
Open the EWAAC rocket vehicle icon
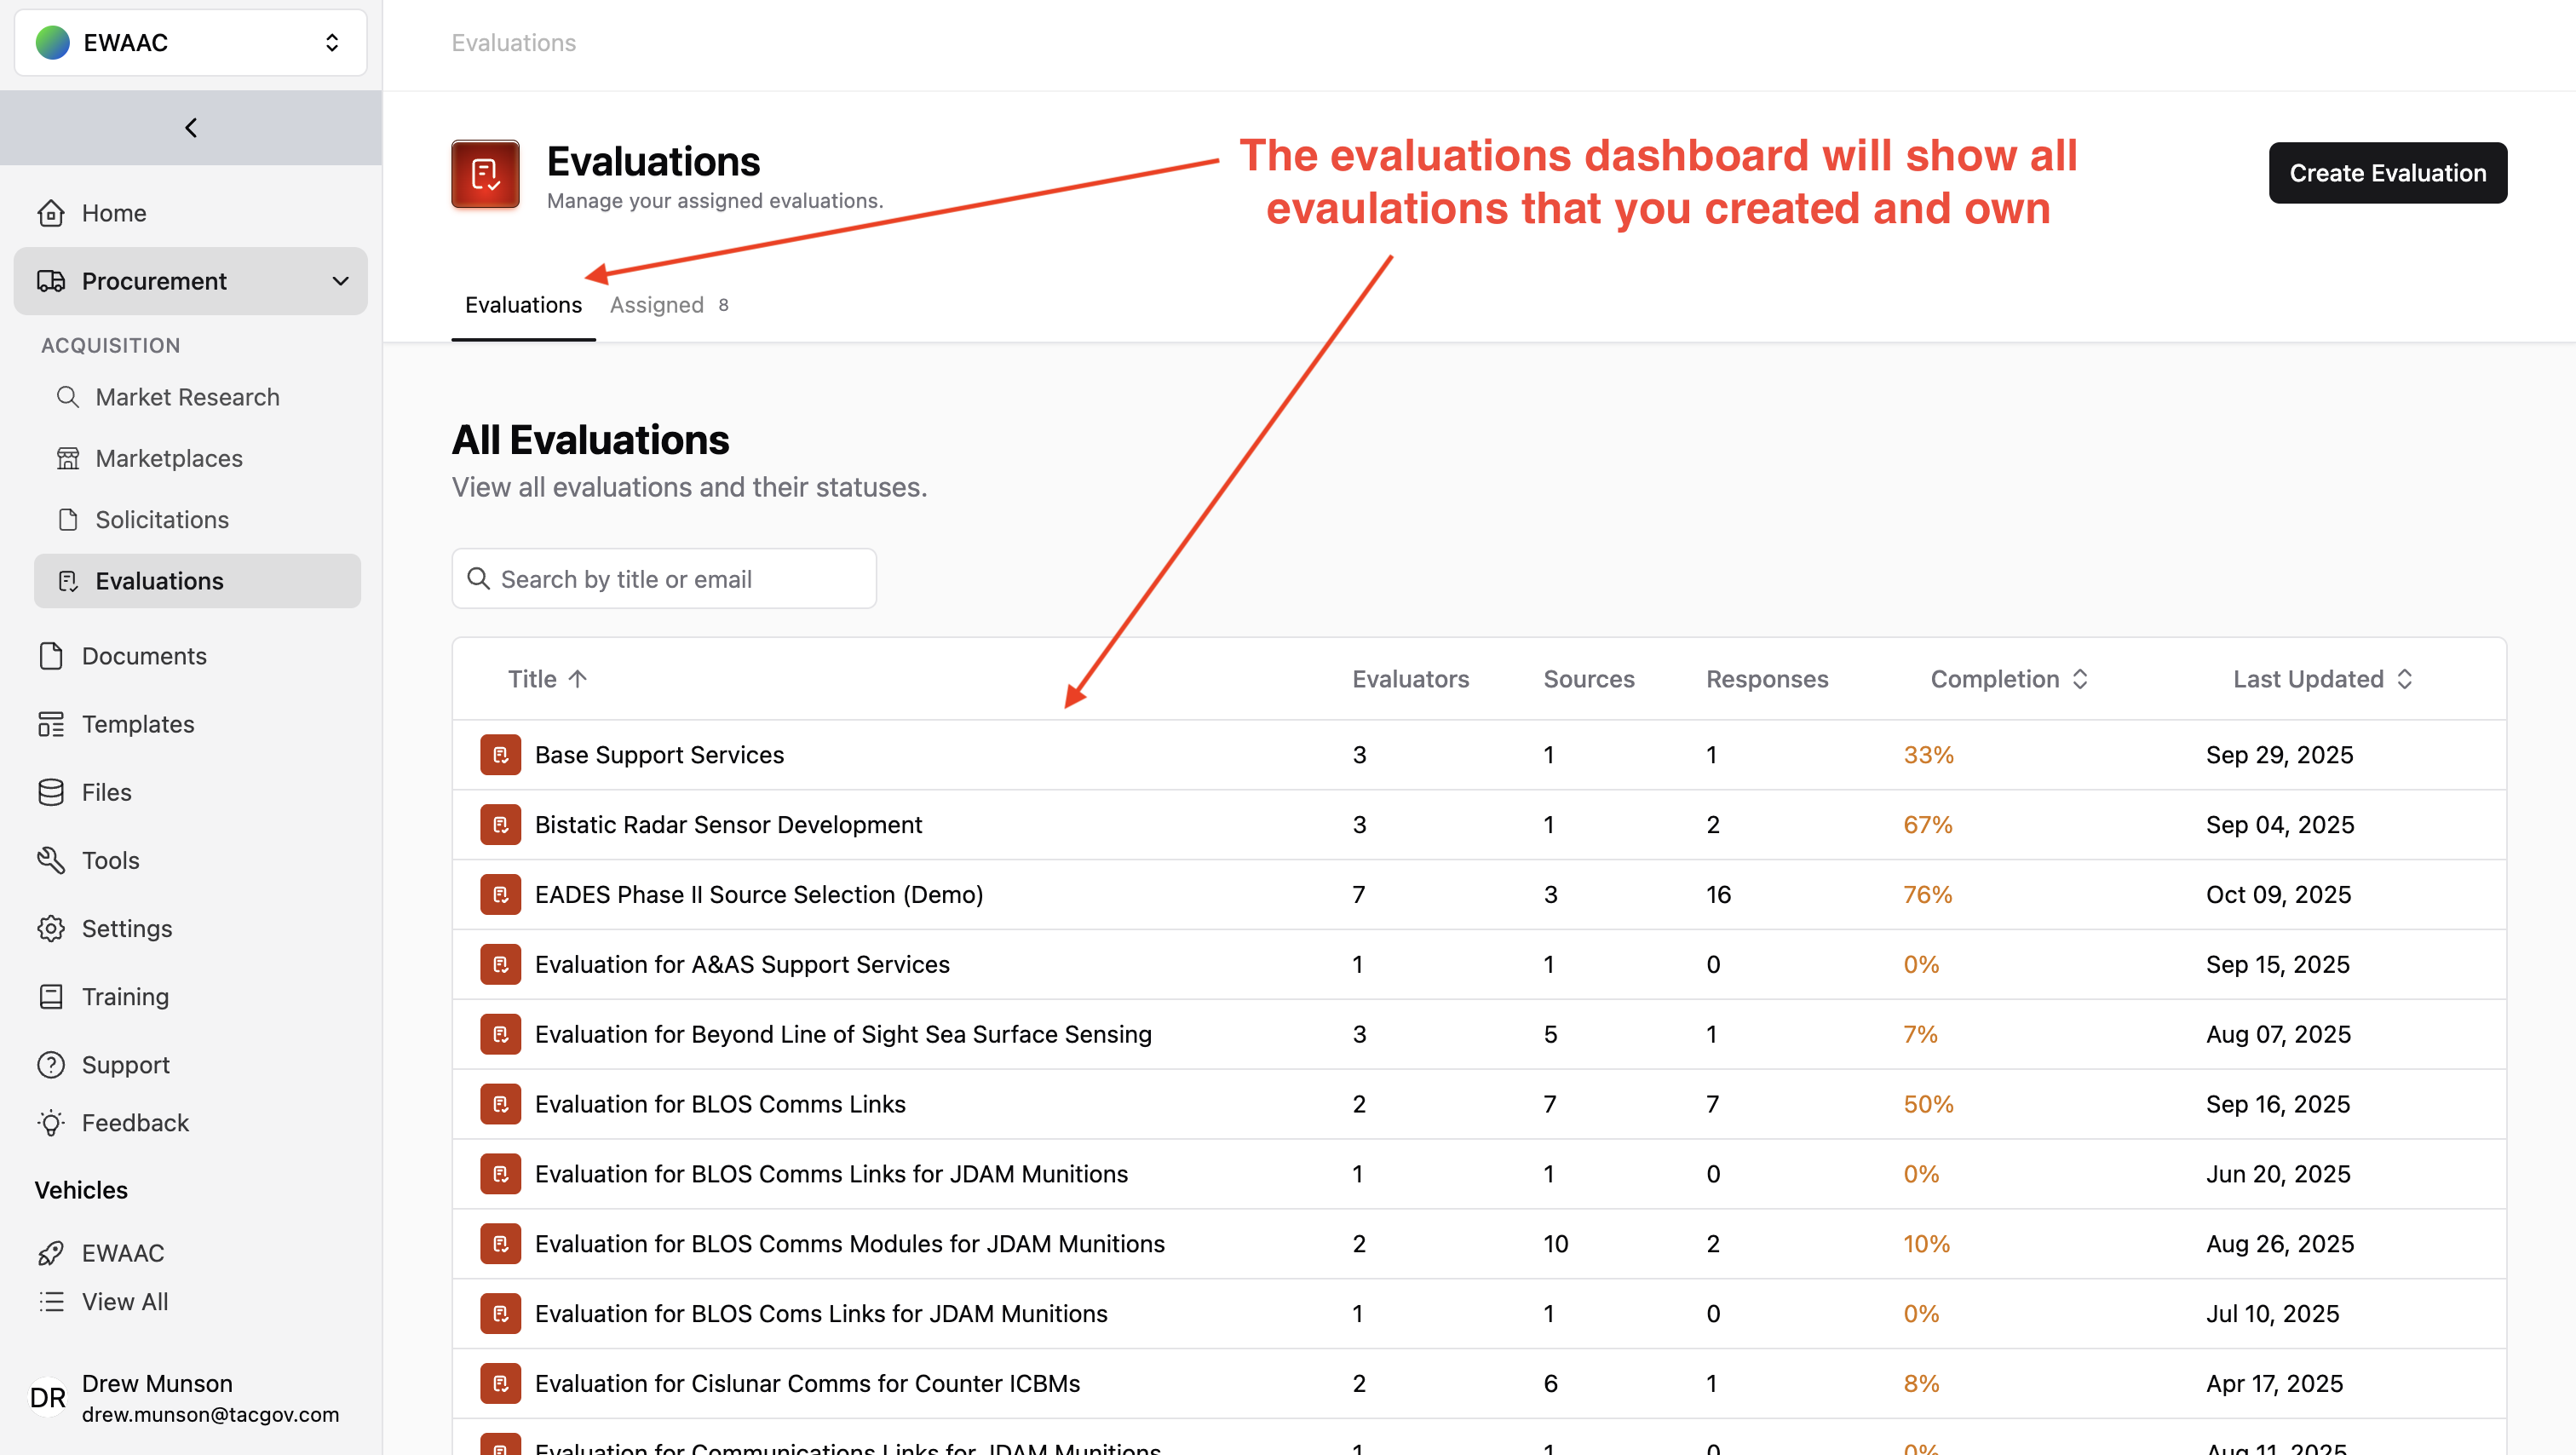(x=51, y=1252)
